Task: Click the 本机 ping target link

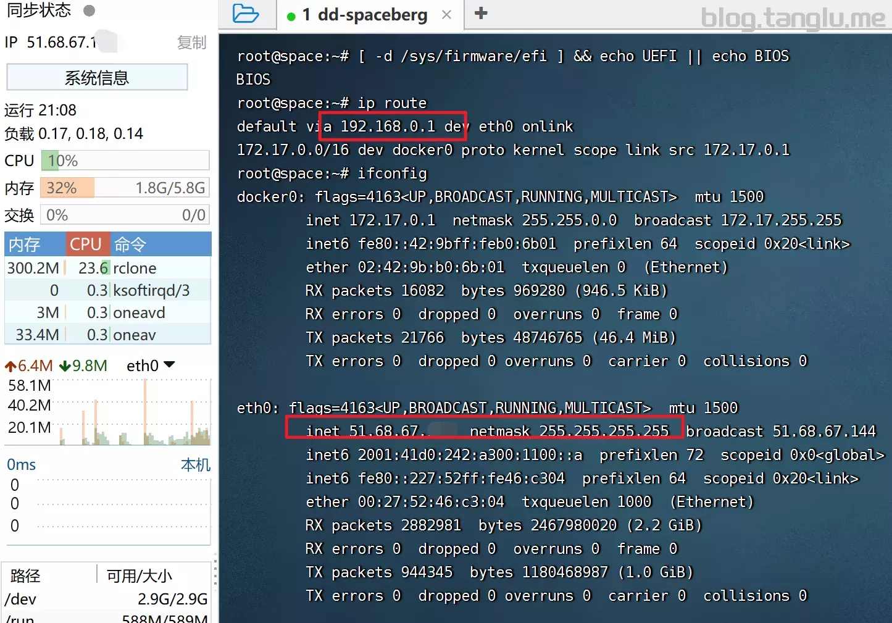Action: (x=196, y=464)
